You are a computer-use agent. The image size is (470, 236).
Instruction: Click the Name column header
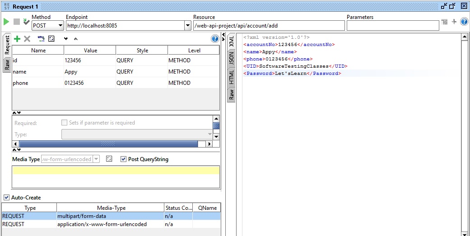(38, 51)
